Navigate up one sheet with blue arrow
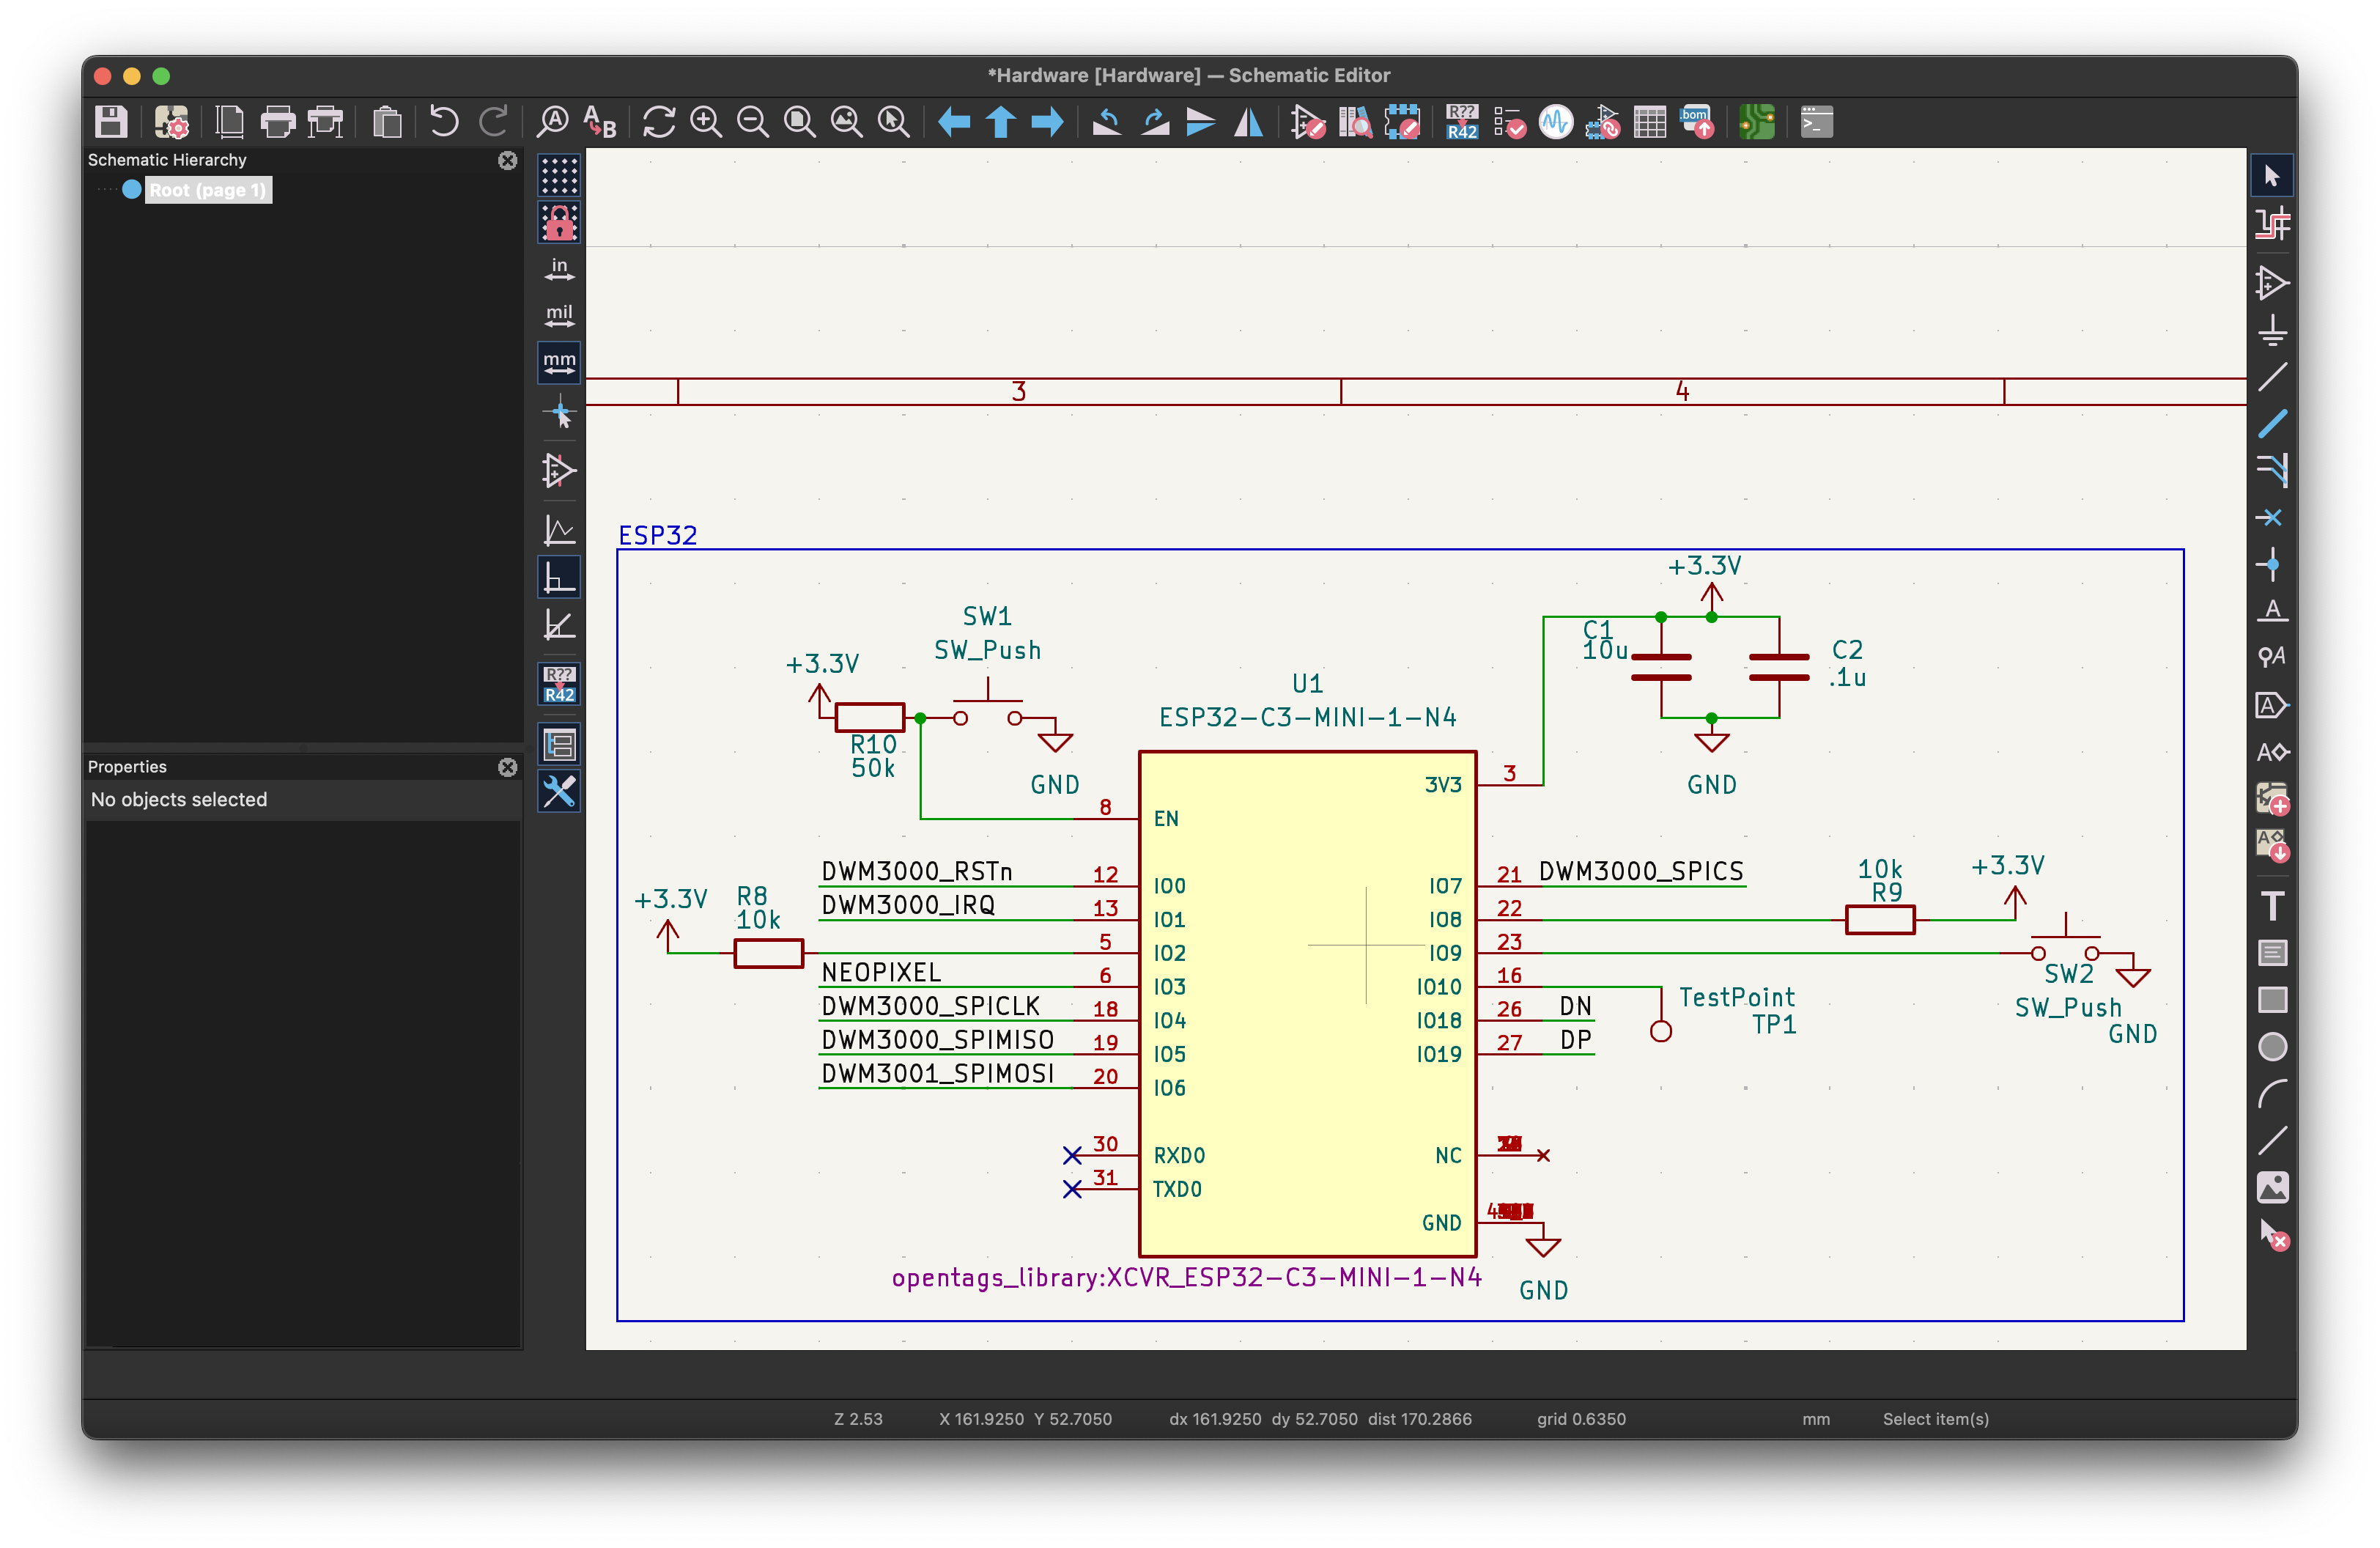 [1001, 122]
